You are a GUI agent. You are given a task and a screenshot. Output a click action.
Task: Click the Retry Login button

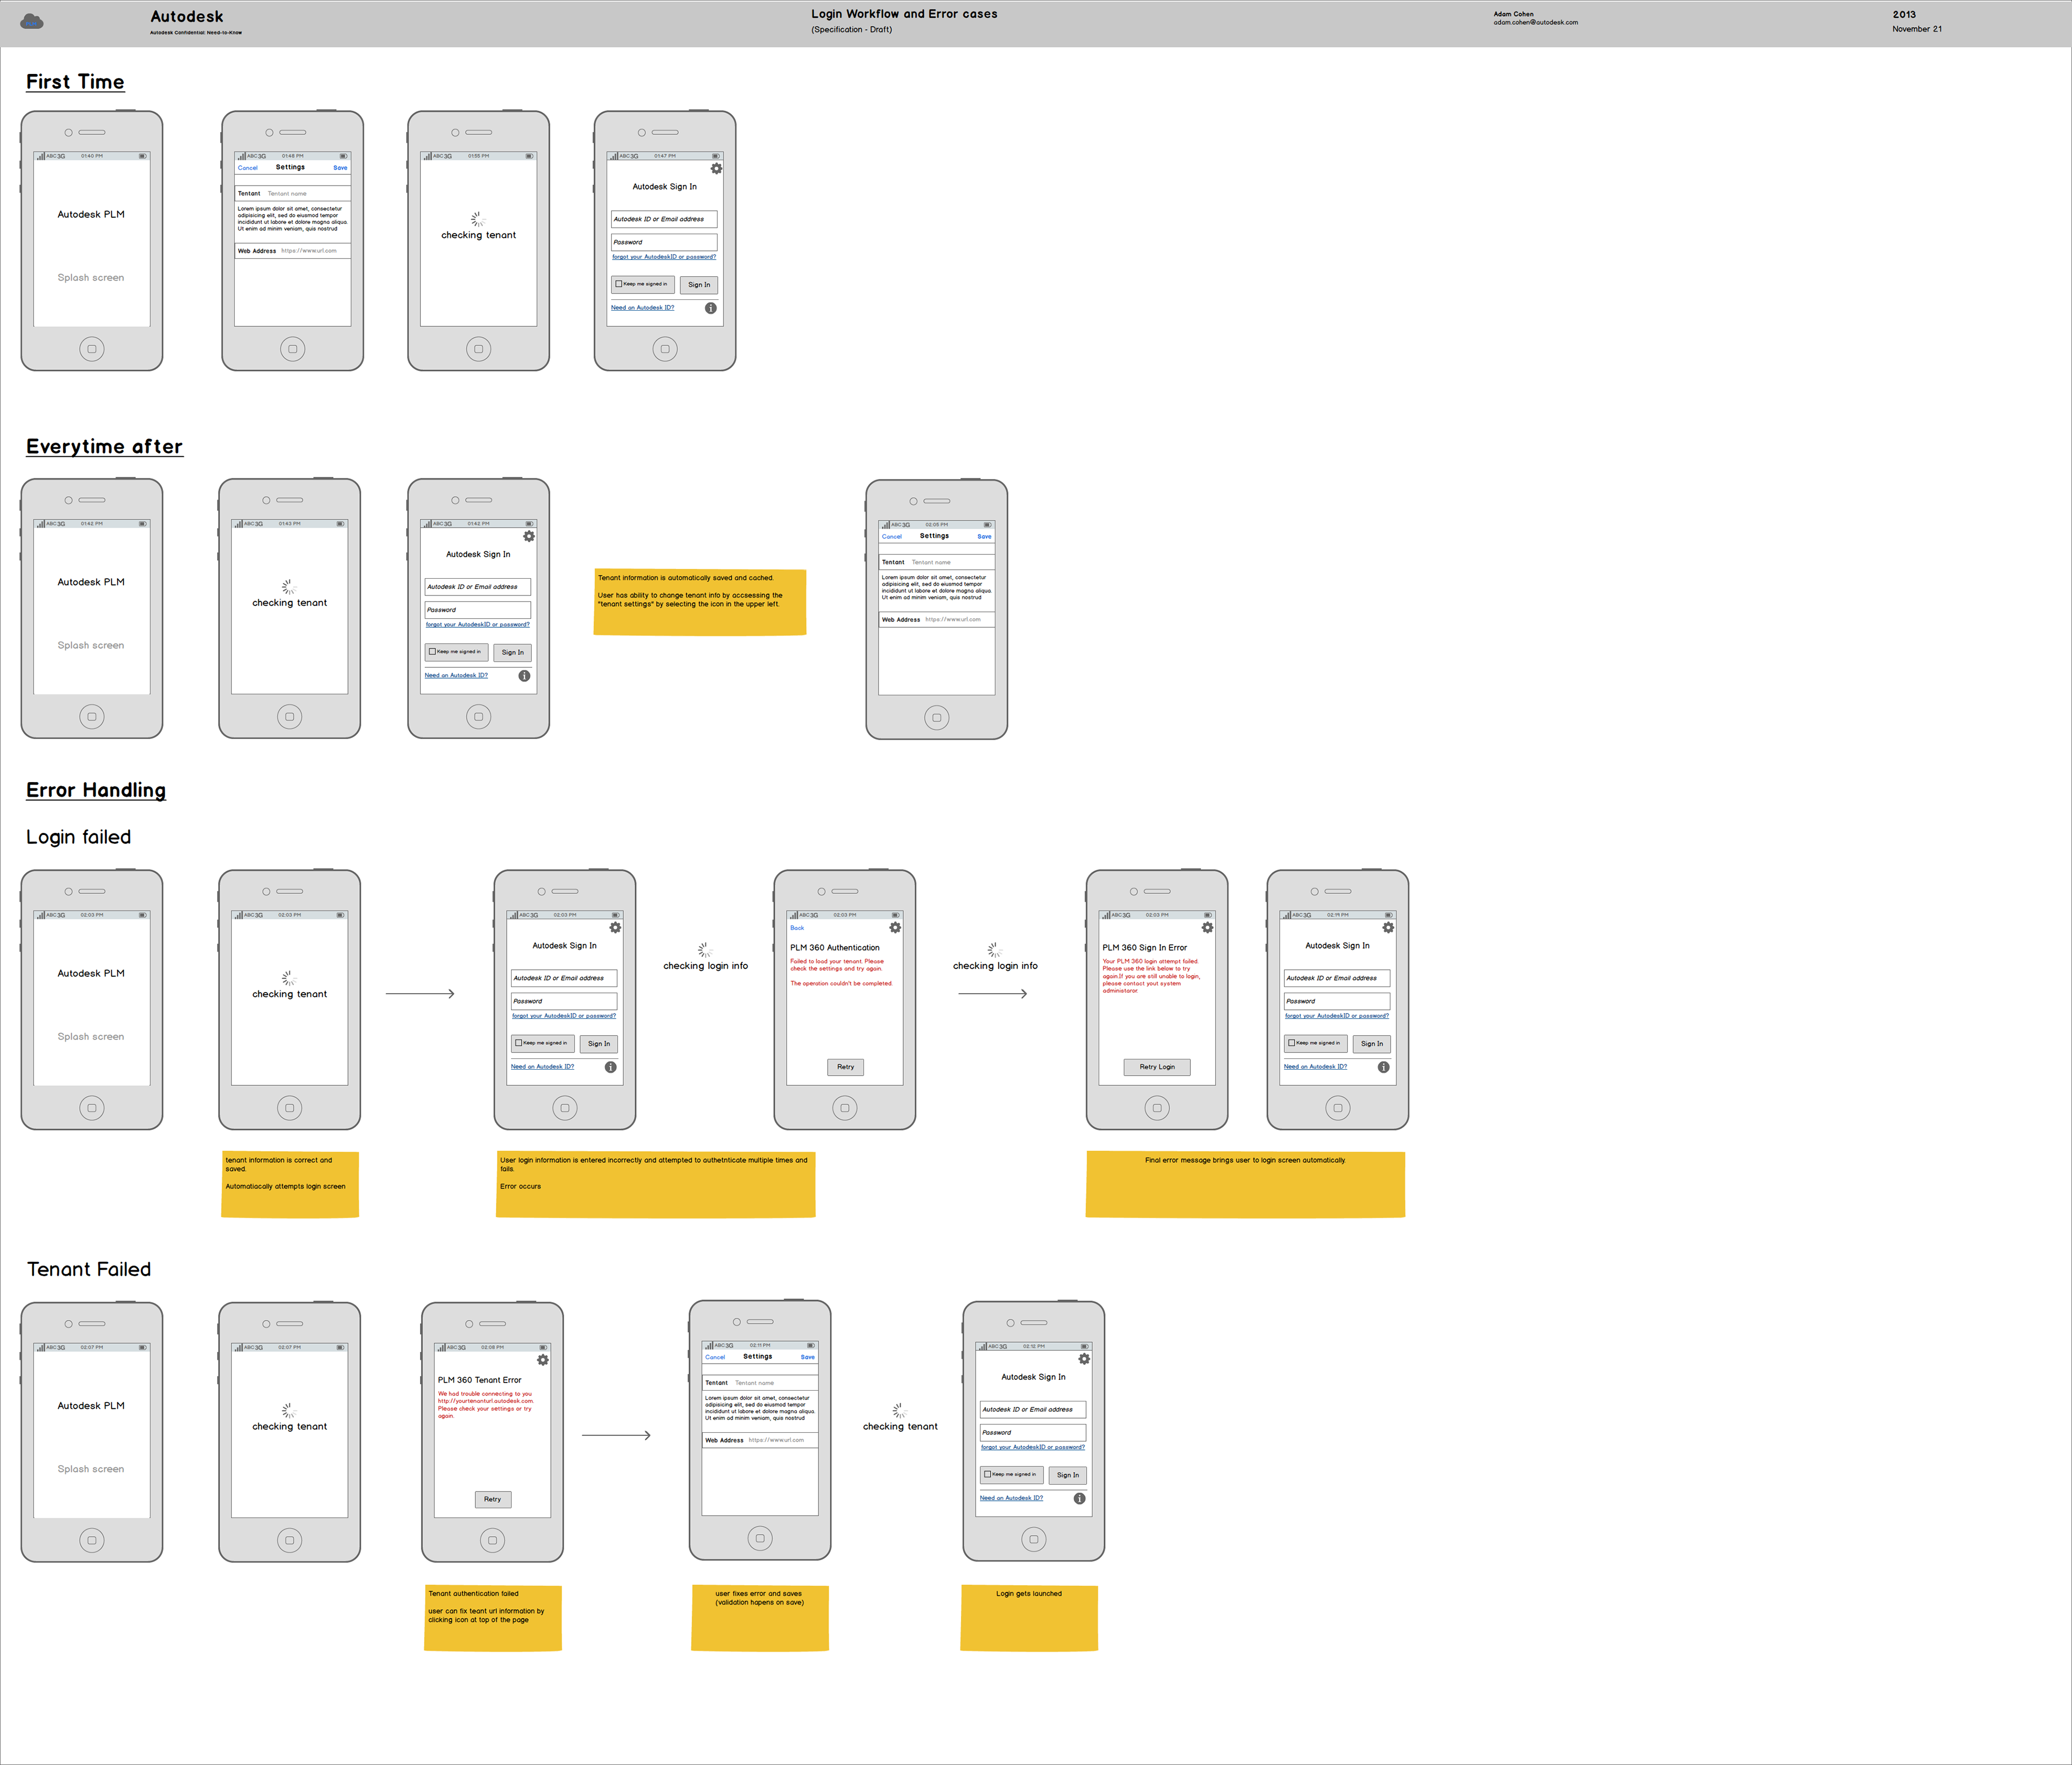[x=1157, y=1068]
